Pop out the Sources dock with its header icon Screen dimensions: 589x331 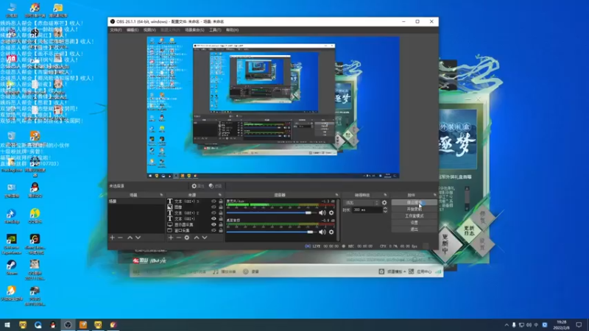(219, 195)
